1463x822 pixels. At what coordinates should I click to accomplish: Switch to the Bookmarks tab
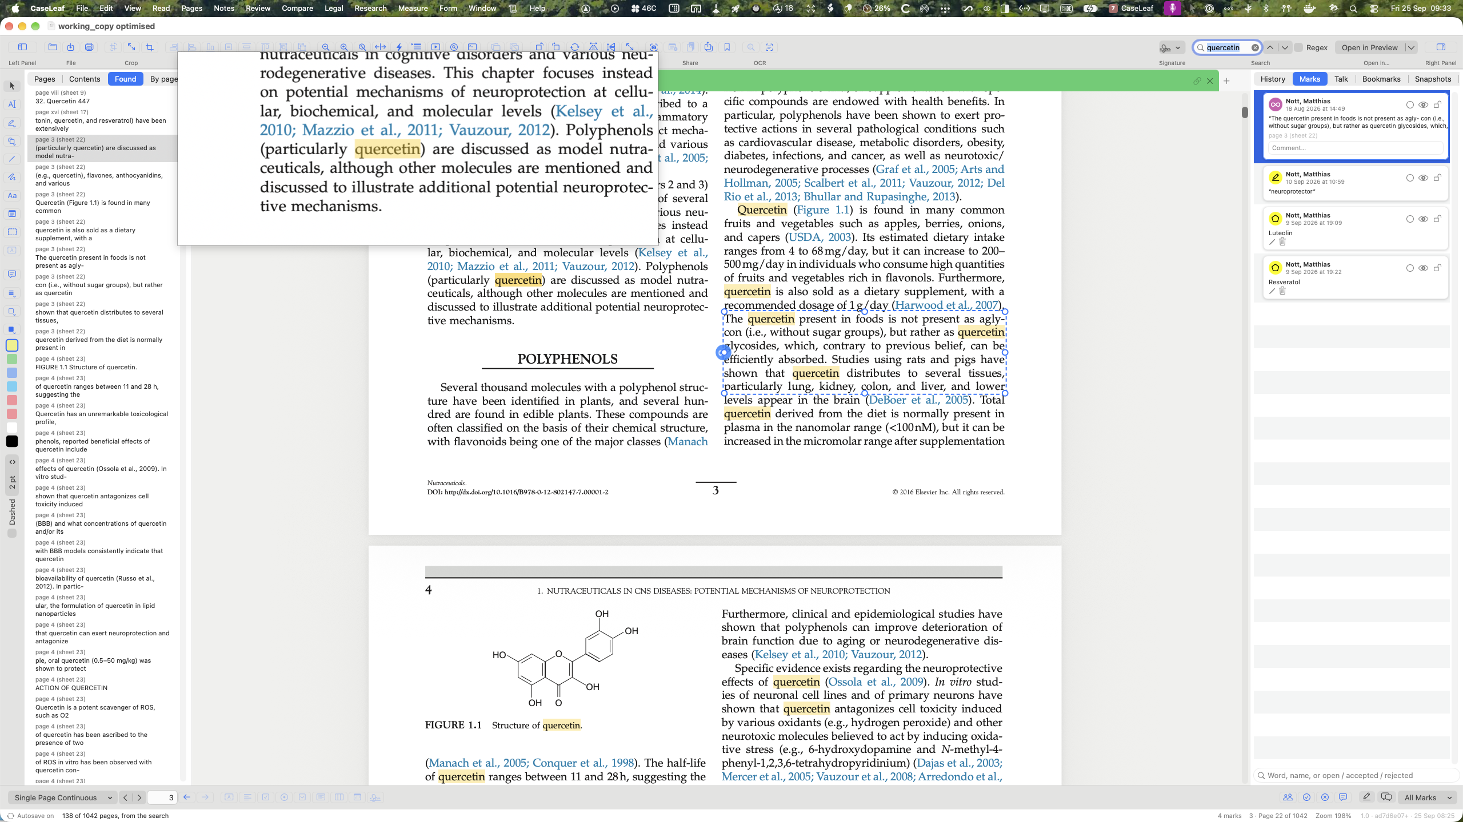1381,79
